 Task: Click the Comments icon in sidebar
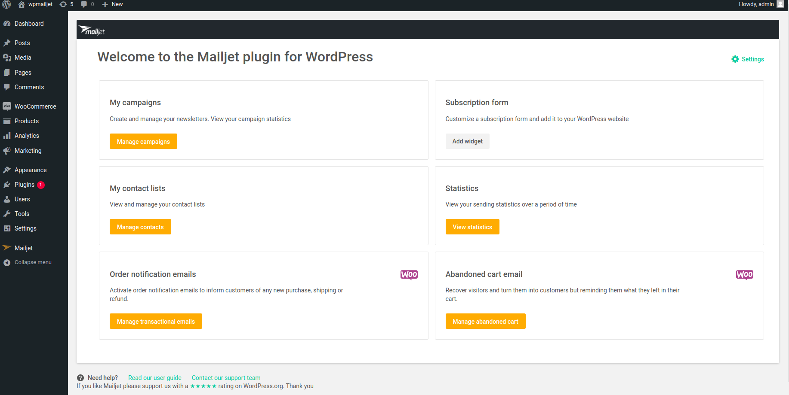[7, 87]
